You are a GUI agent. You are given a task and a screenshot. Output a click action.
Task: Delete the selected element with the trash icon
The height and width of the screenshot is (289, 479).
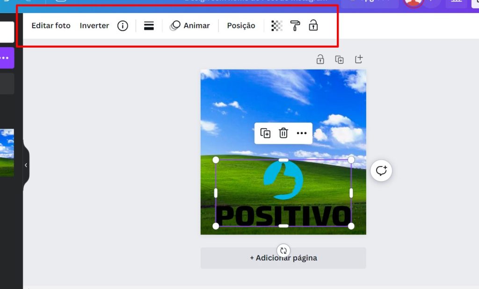pyautogui.click(x=283, y=133)
